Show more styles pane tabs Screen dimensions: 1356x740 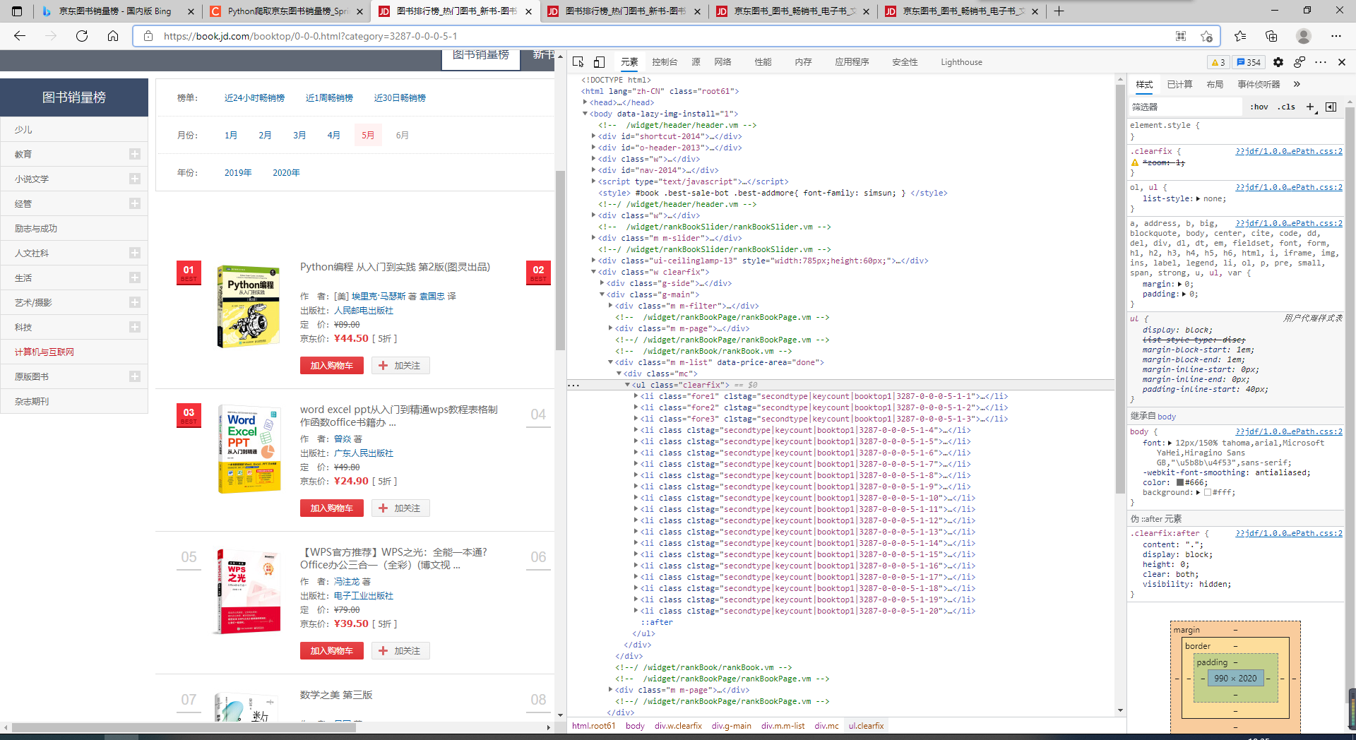coord(1297,84)
